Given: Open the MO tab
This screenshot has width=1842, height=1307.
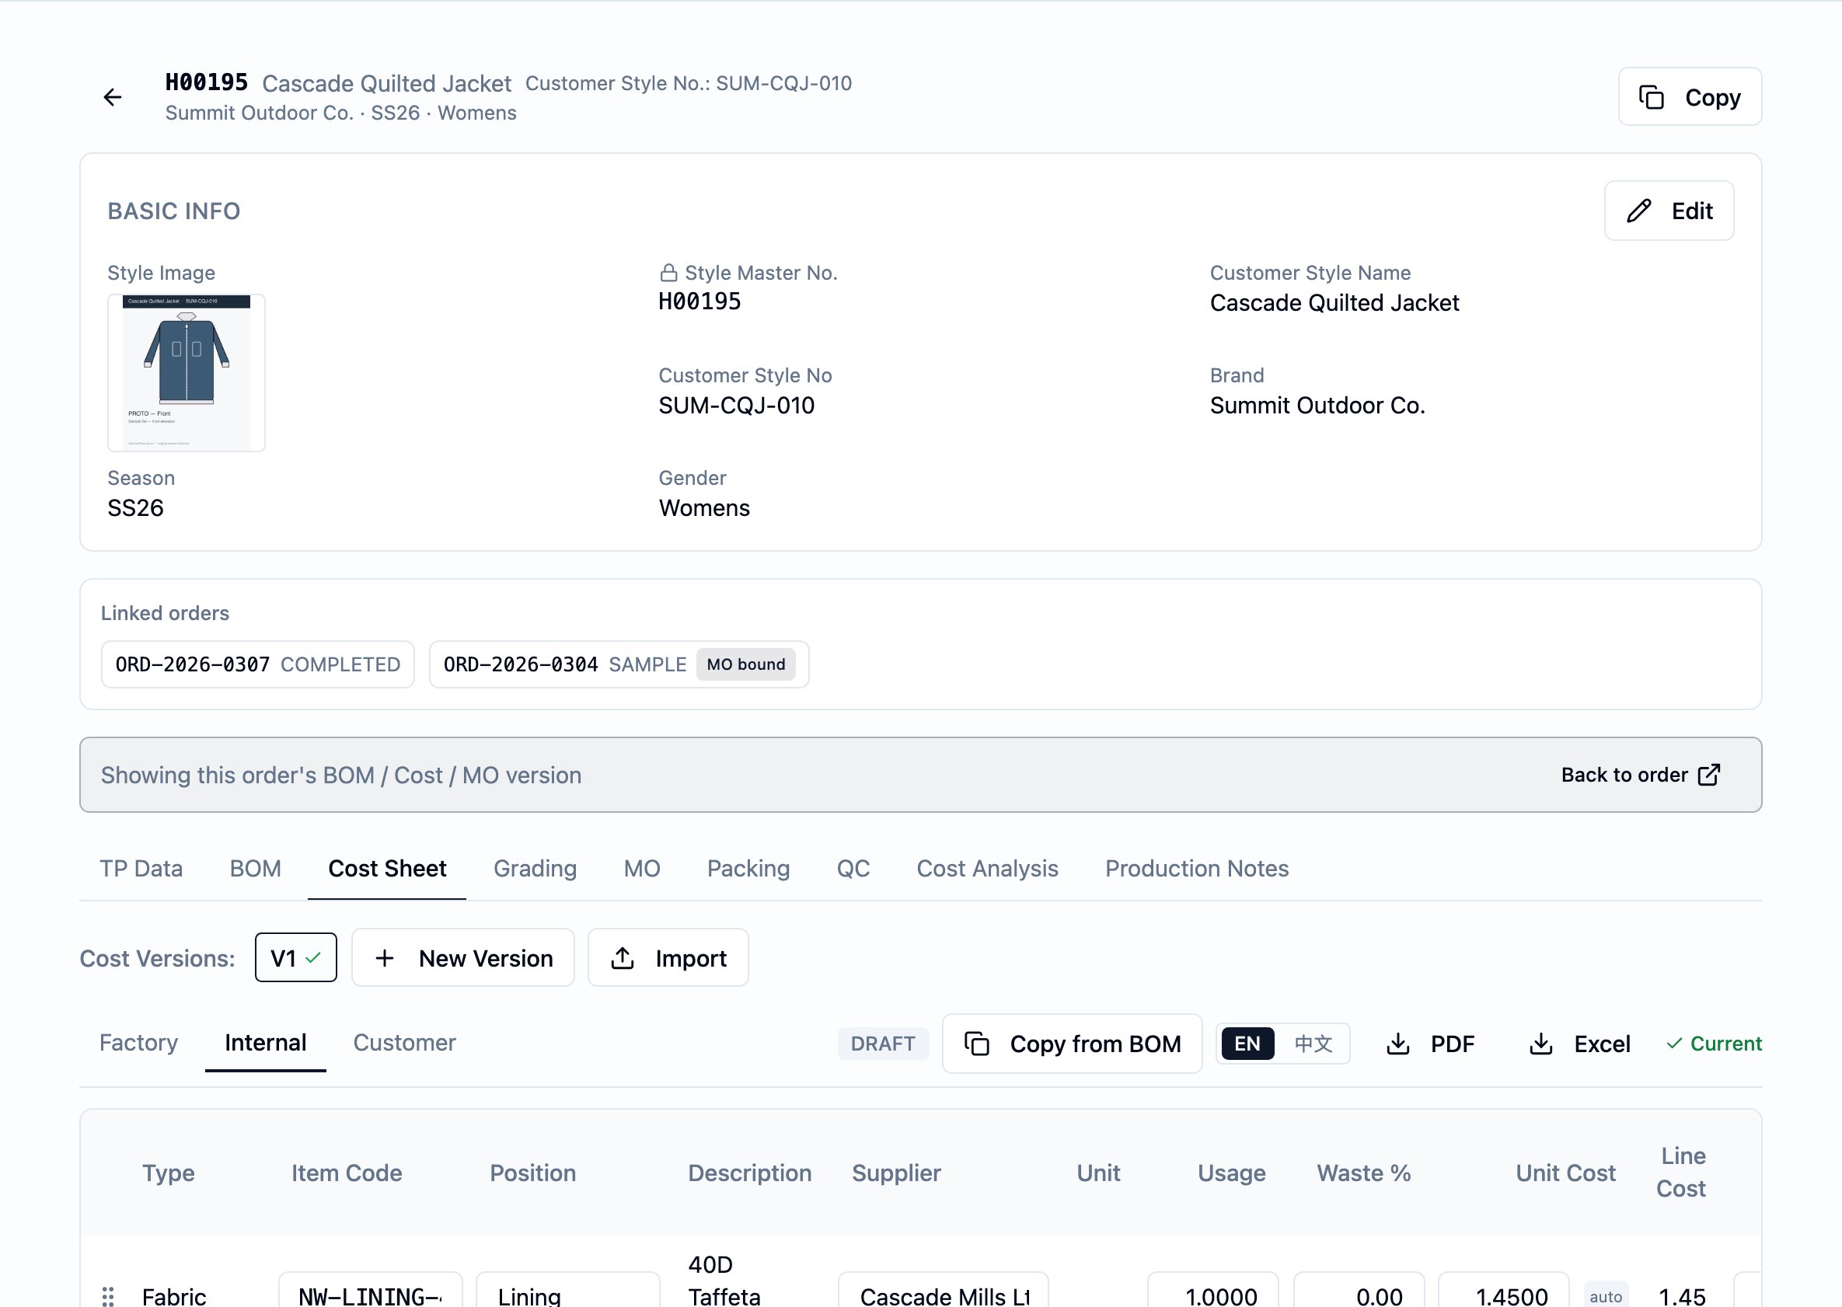Looking at the screenshot, I should (x=642, y=869).
